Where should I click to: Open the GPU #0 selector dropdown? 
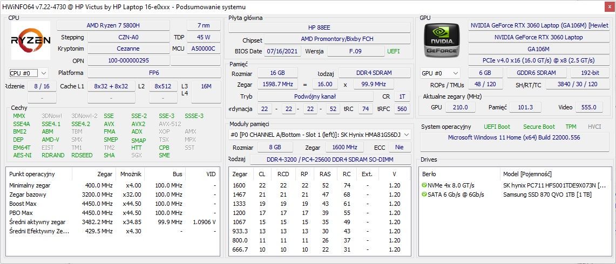440,73
